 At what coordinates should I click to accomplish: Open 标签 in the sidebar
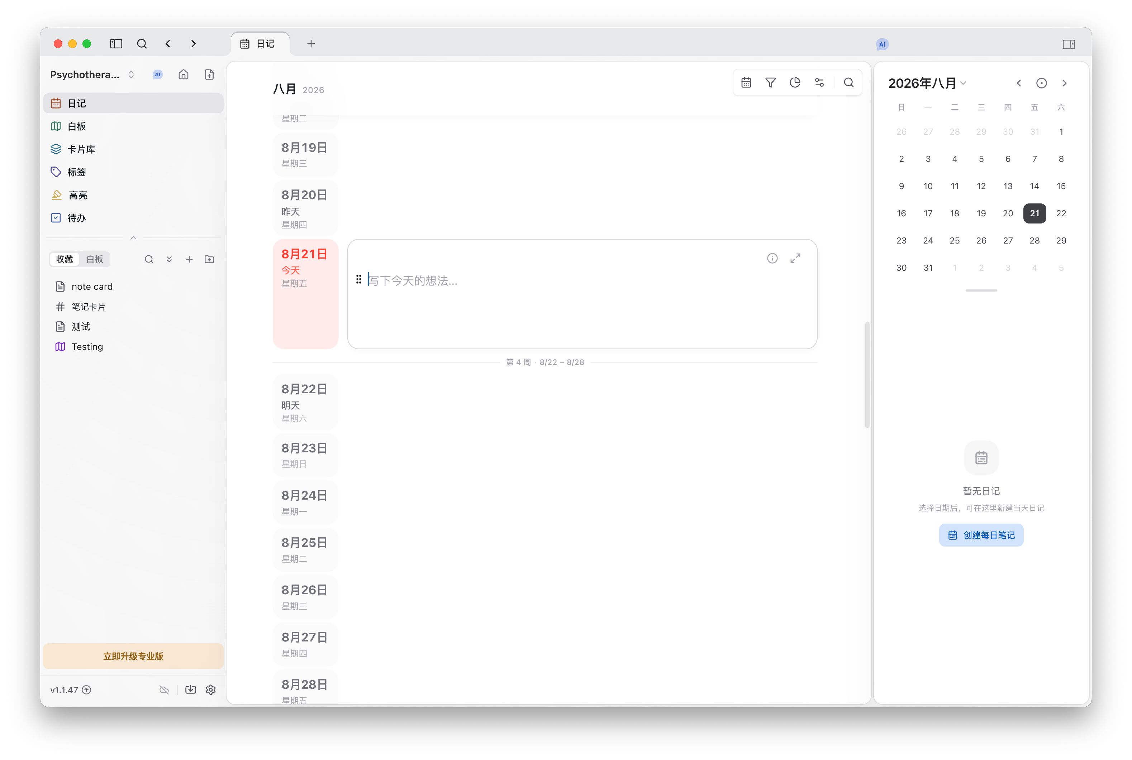pyautogui.click(x=133, y=172)
